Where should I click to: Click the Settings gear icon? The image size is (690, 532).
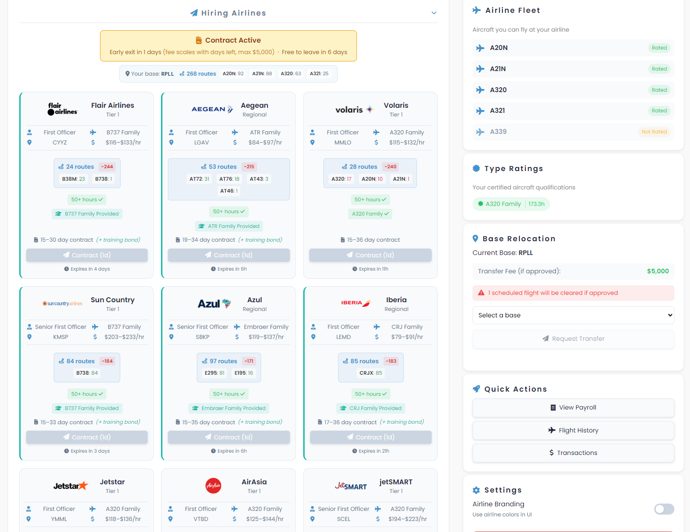(476, 490)
